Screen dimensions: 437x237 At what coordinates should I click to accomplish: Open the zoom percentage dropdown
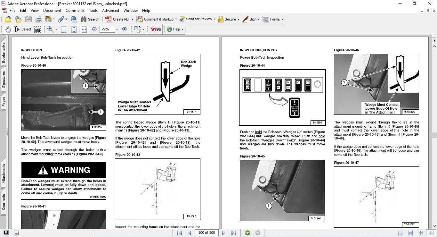point(117,29)
